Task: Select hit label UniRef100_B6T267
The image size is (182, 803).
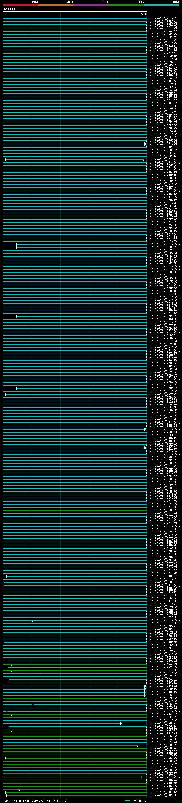Action: coord(163,100)
